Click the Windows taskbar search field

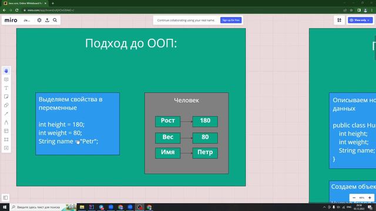pyautogui.click(x=43, y=207)
